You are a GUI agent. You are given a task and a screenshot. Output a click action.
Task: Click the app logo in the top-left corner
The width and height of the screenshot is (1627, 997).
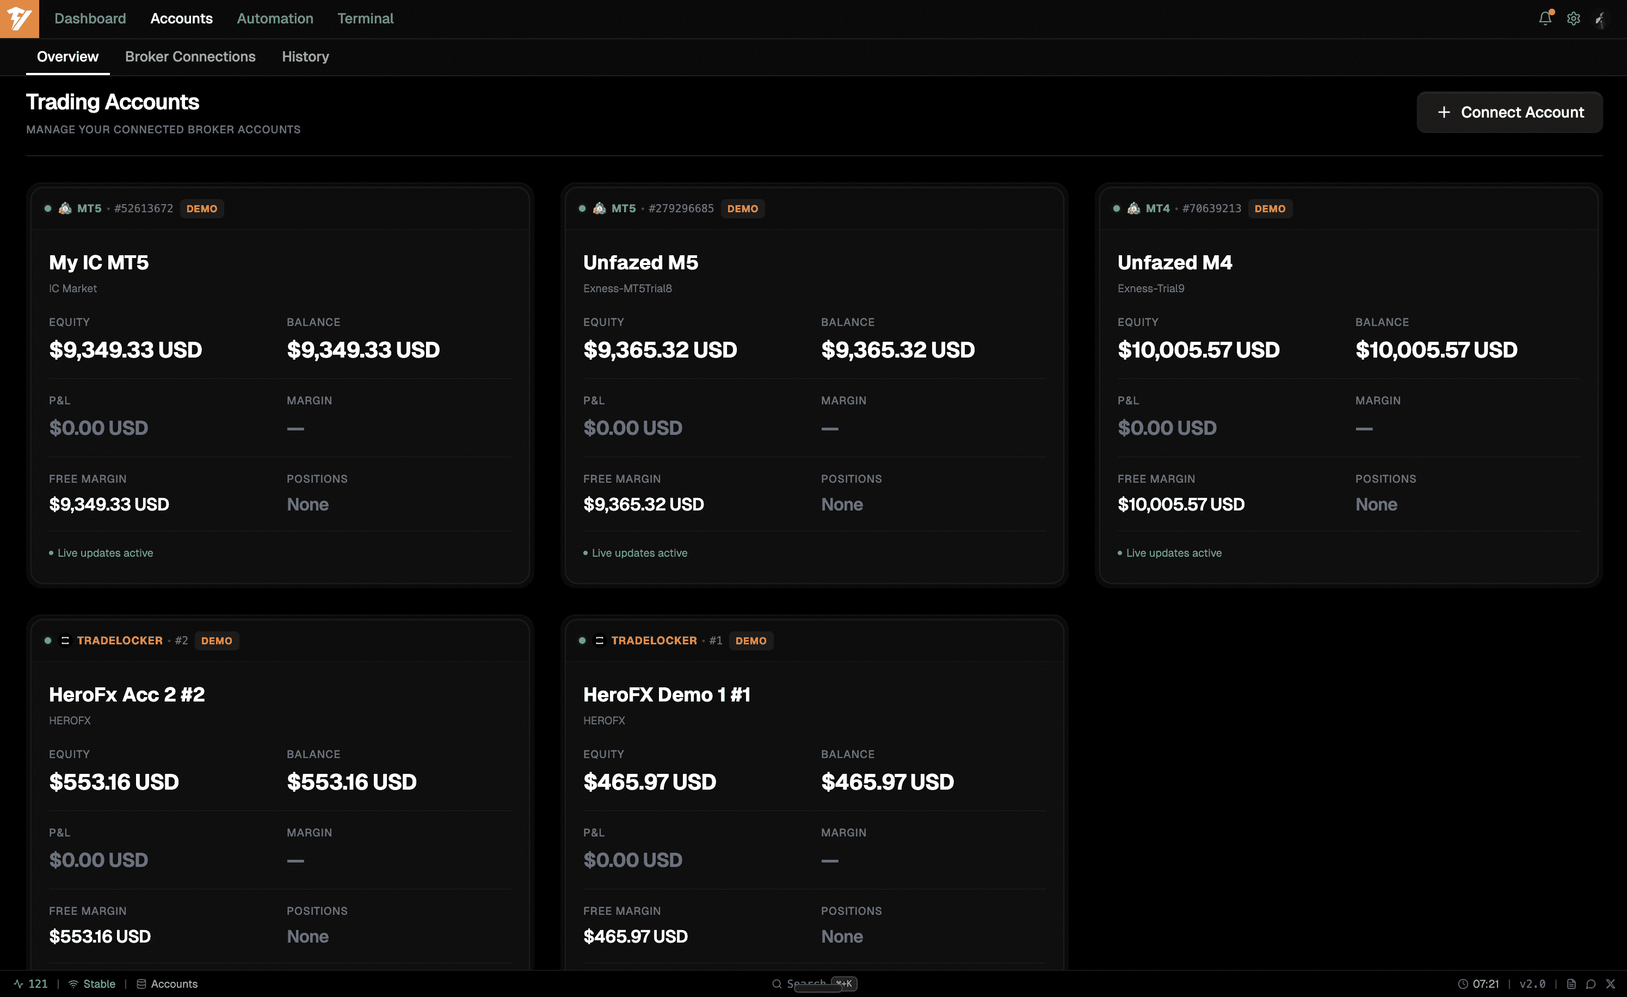pyautogui.click(x=19, y=19)
